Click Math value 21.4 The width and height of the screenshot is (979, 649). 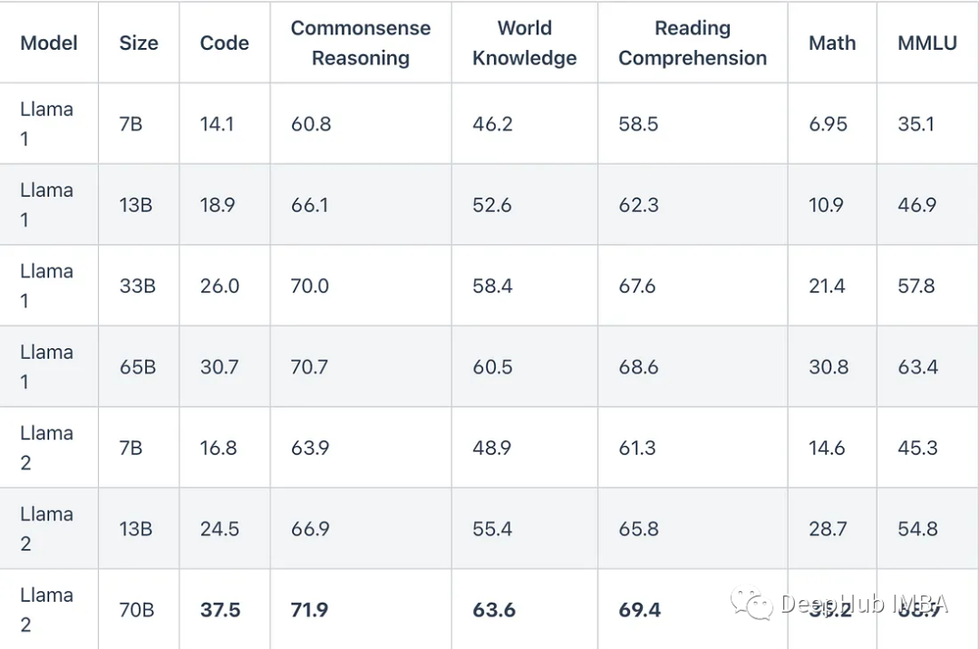(827, 286)
